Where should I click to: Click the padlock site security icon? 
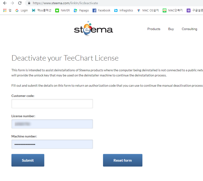[x=29, y=3]
